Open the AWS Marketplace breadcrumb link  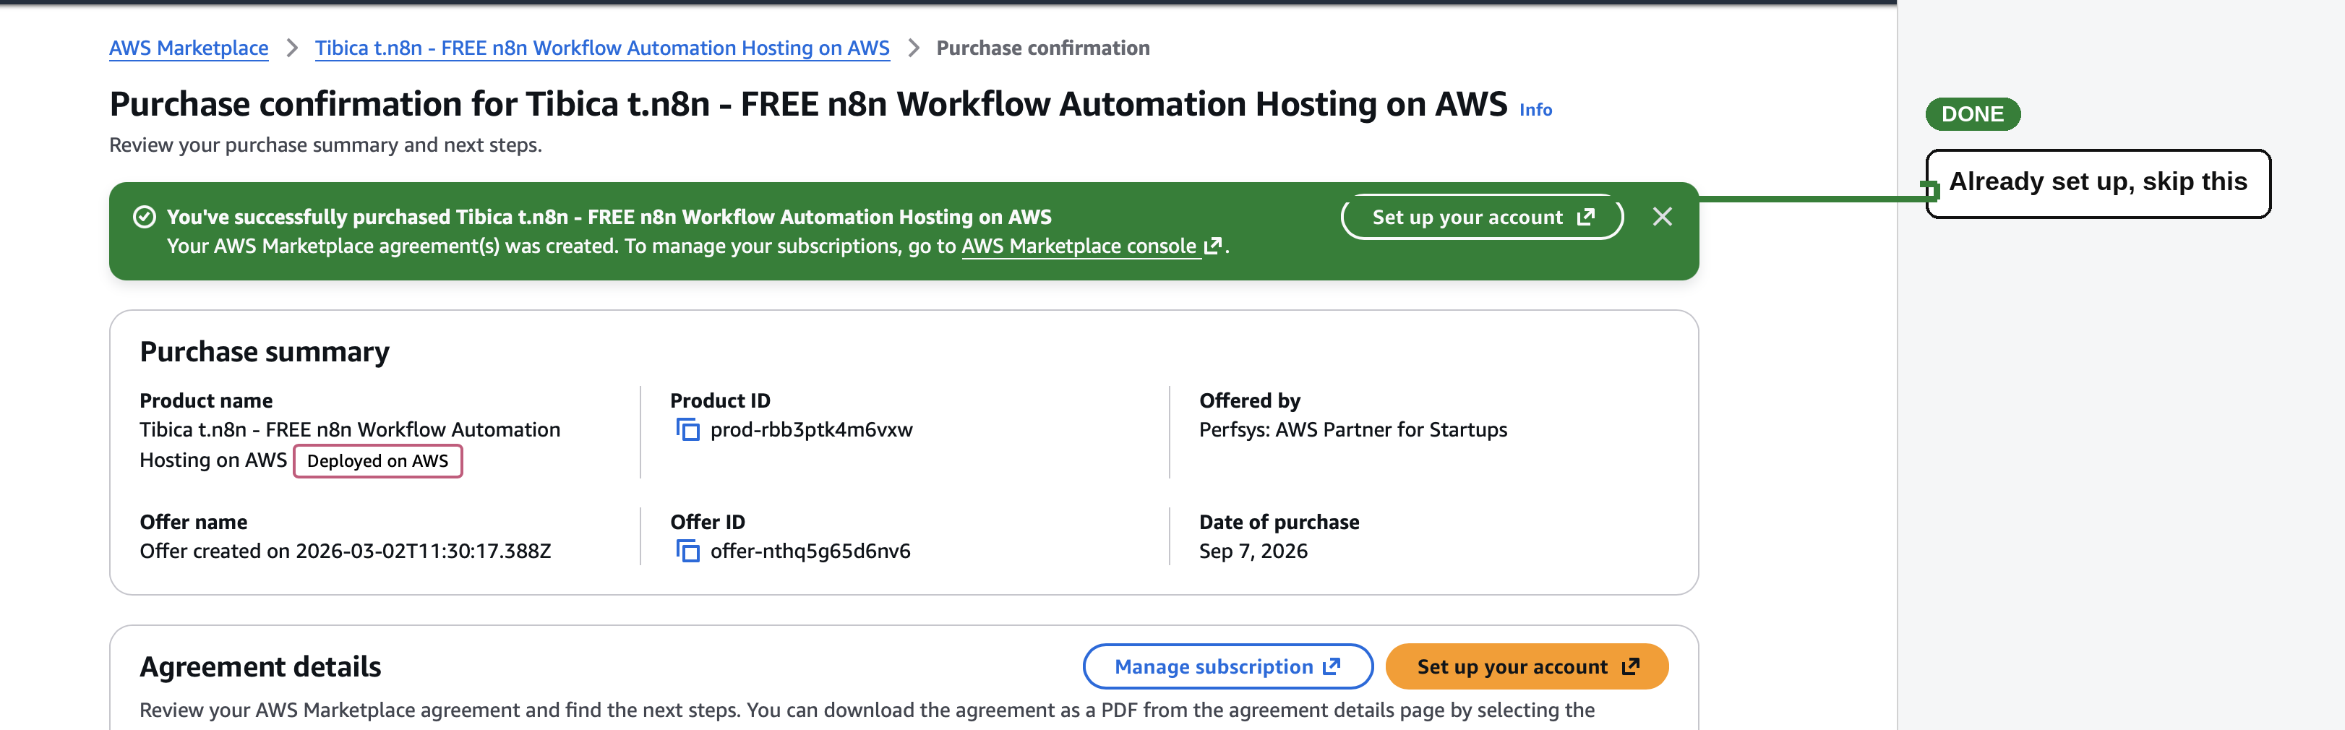point(189,48)
